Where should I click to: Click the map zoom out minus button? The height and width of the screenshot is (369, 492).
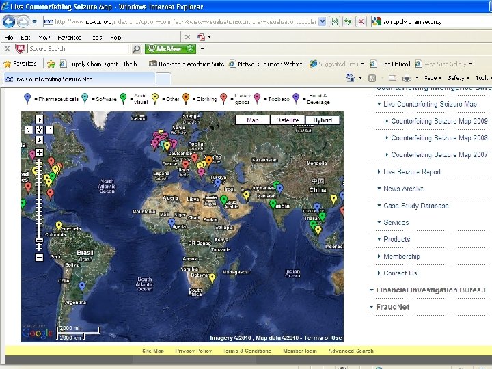(39, 258)
